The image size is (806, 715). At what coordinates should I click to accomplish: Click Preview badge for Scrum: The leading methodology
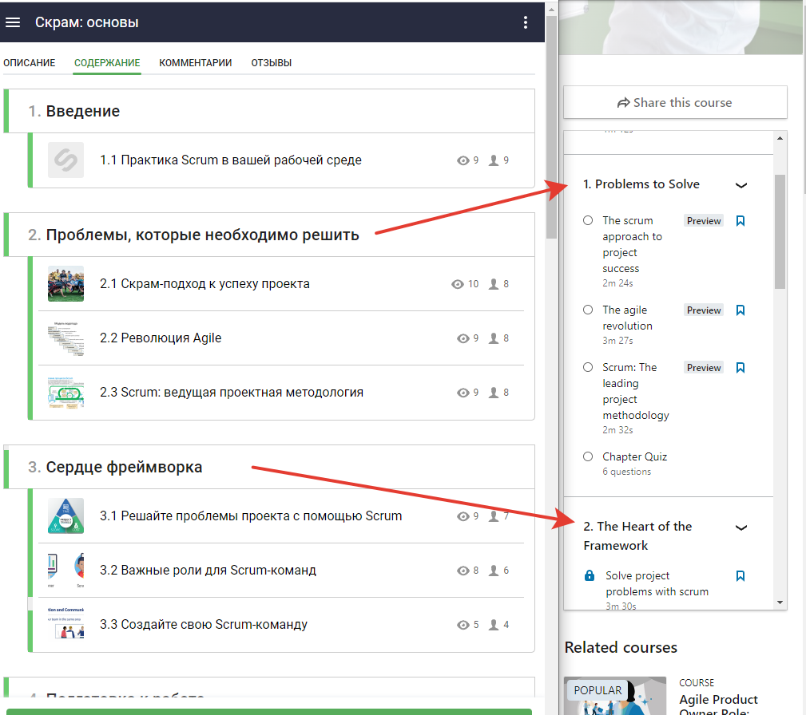click(x=704, y=368)
